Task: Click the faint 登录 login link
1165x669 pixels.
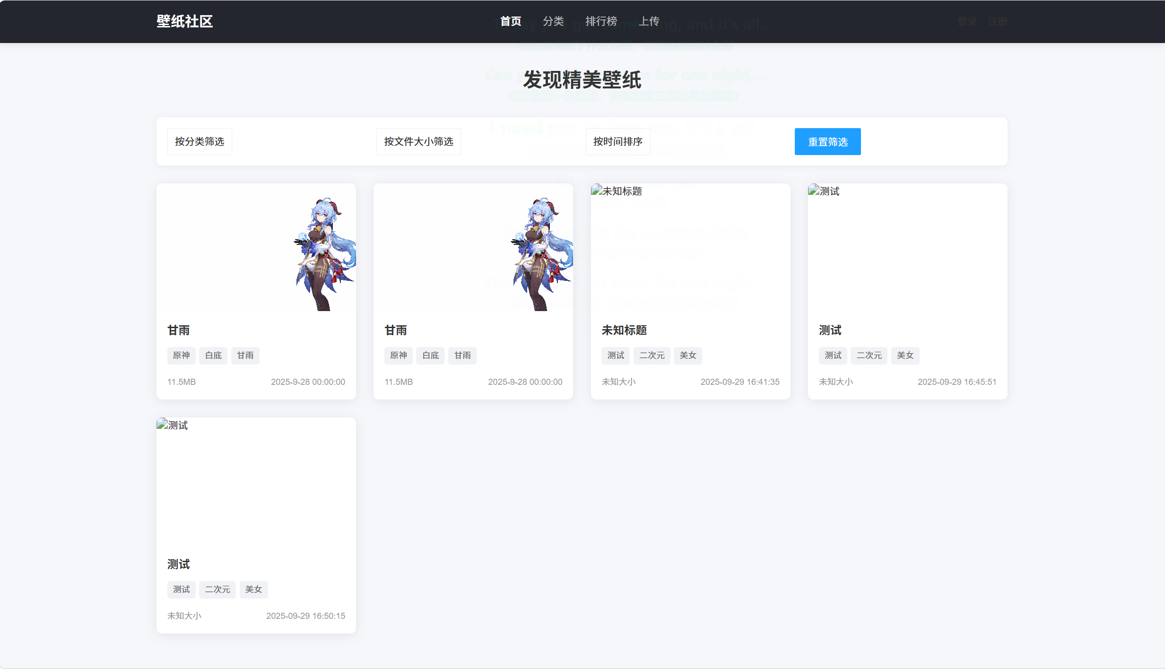Action: [966, 22]
